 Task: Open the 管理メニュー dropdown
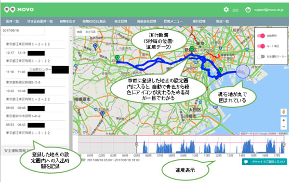tap(173, 21)
